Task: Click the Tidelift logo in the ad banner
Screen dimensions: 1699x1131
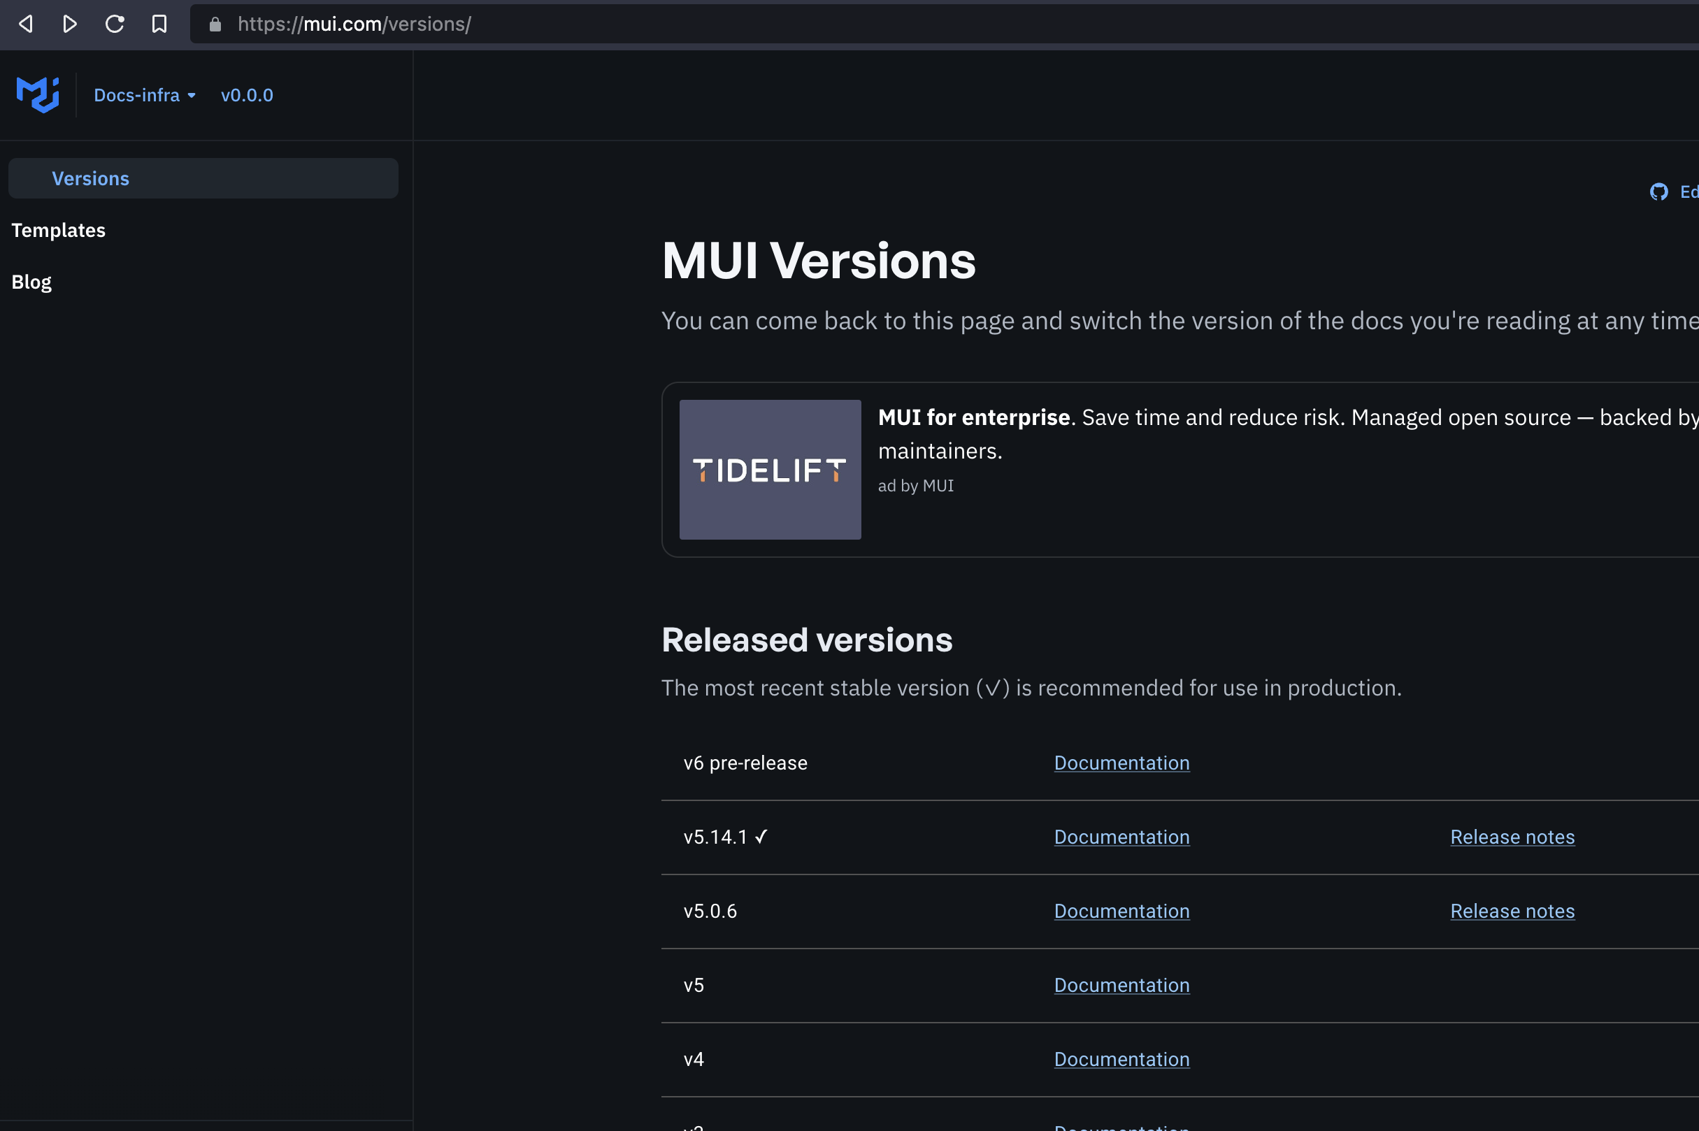Action: (769, 470)
